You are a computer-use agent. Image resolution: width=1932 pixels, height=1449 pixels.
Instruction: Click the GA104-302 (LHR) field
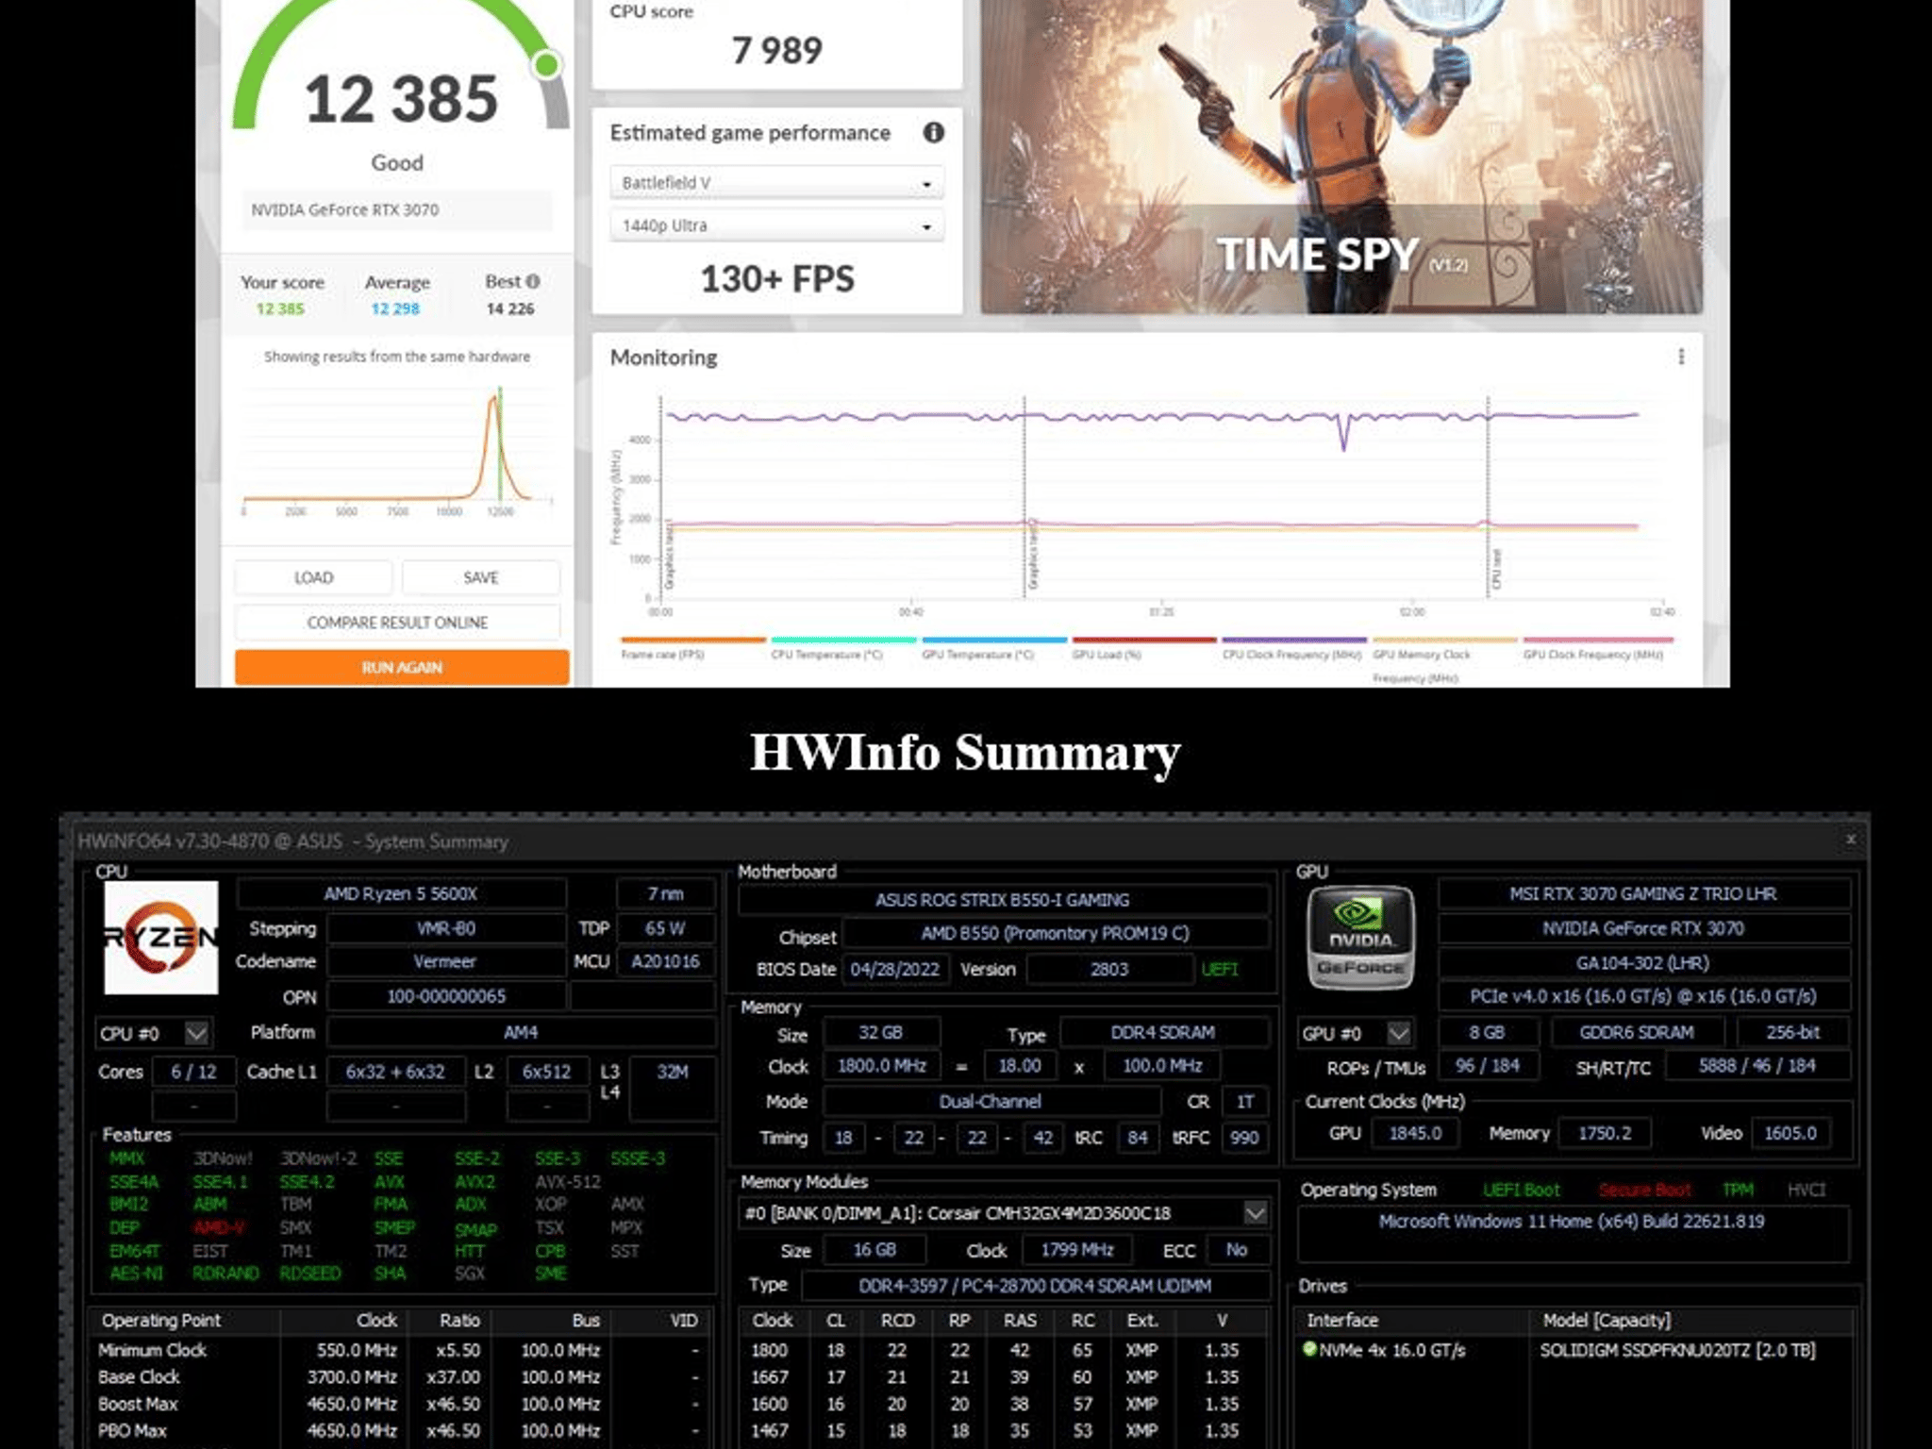(x=1643, y=963)
